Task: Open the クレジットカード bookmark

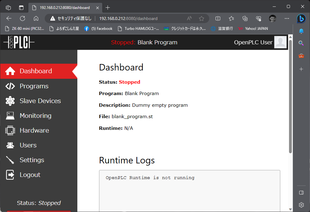Action: coord(185,29)
